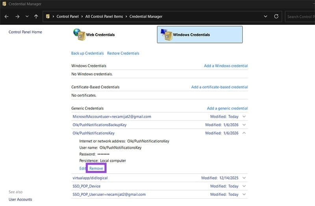Collapse the Olk/PushNotificationsKey chevron
Screen dimensions: 315x206
tap(244, 133)
